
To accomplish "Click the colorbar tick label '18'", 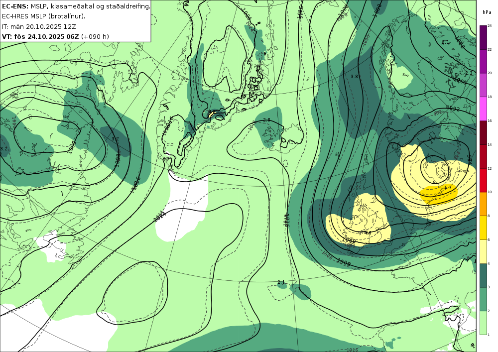I will click(490, 97).
